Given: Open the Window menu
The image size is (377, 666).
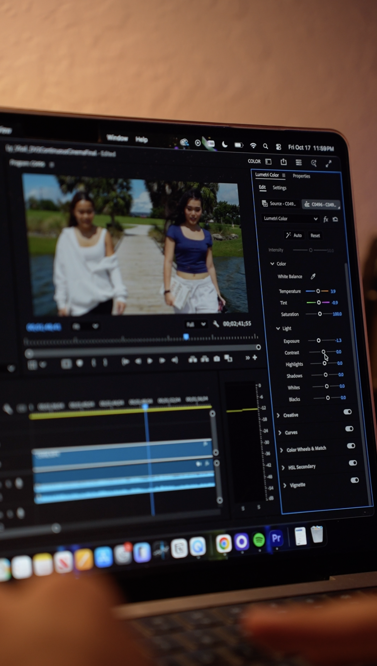Looking at the screenshot, I should [117, 138].
